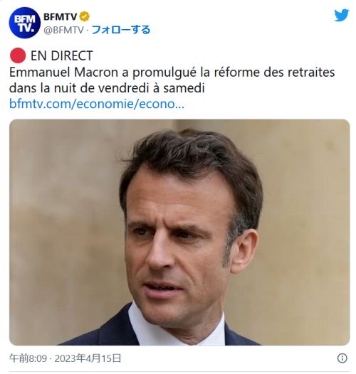
Task: Click the 2023年4月15日 date
Action: point(88,358)
